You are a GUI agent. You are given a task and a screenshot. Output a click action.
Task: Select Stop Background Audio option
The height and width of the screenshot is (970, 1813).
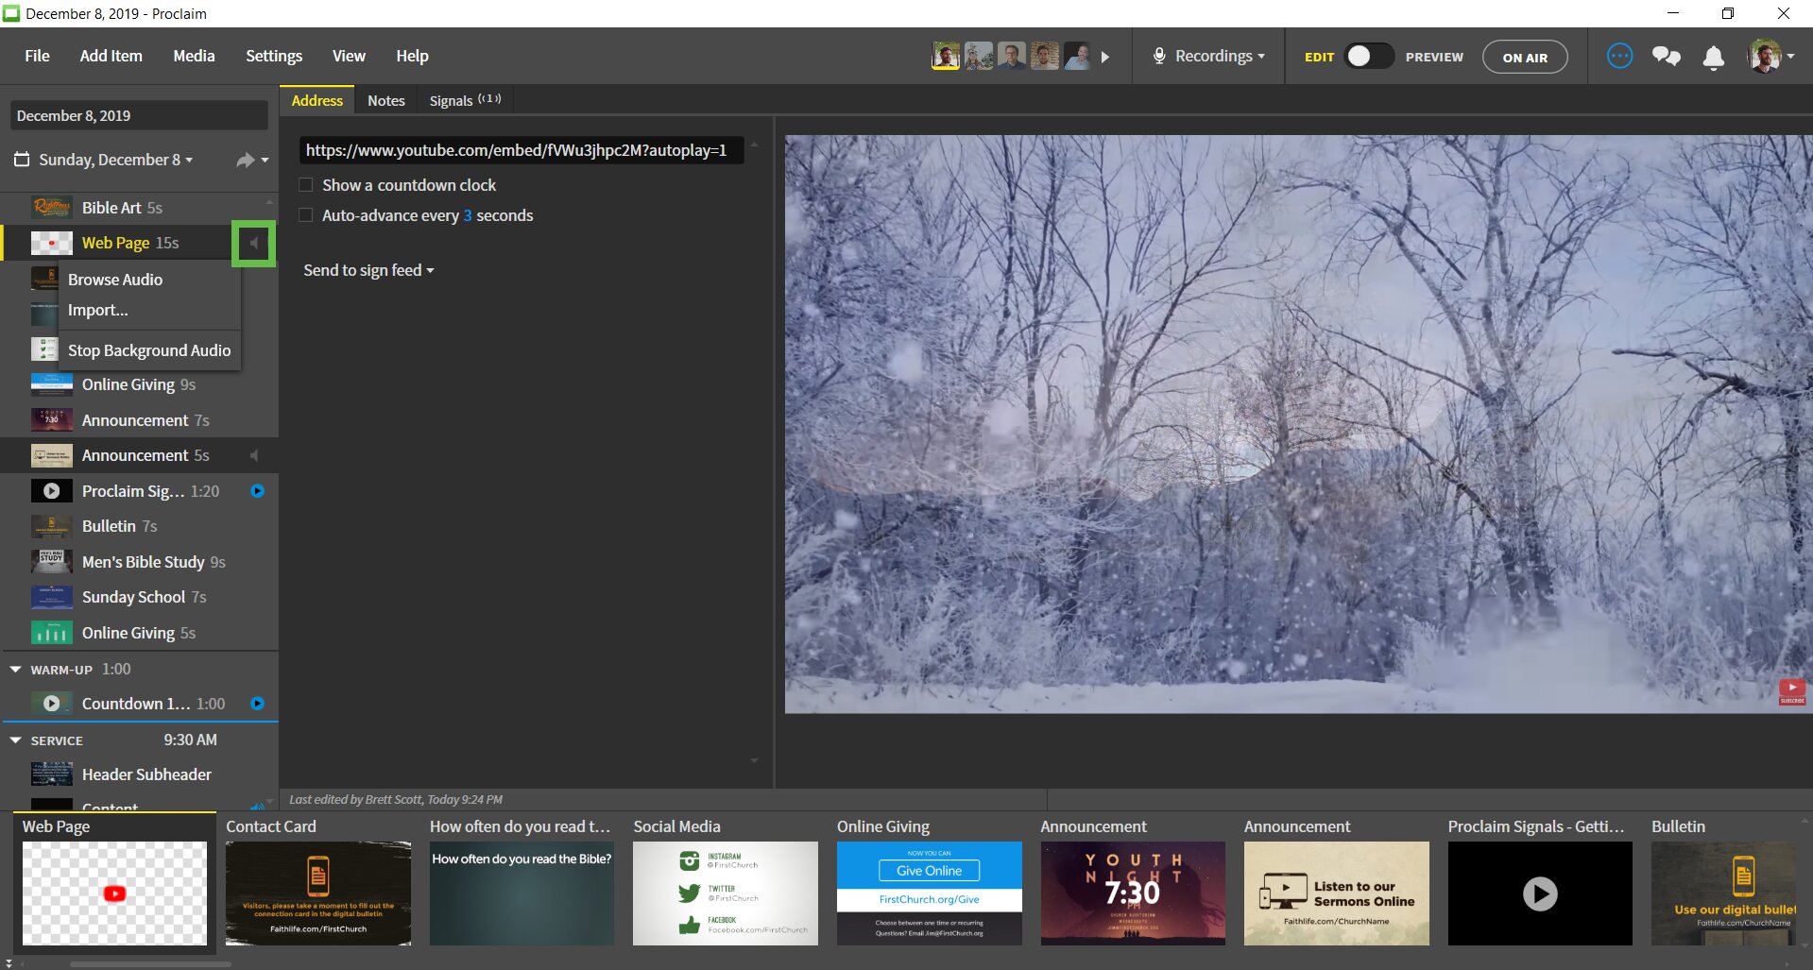tap(149, 350)
